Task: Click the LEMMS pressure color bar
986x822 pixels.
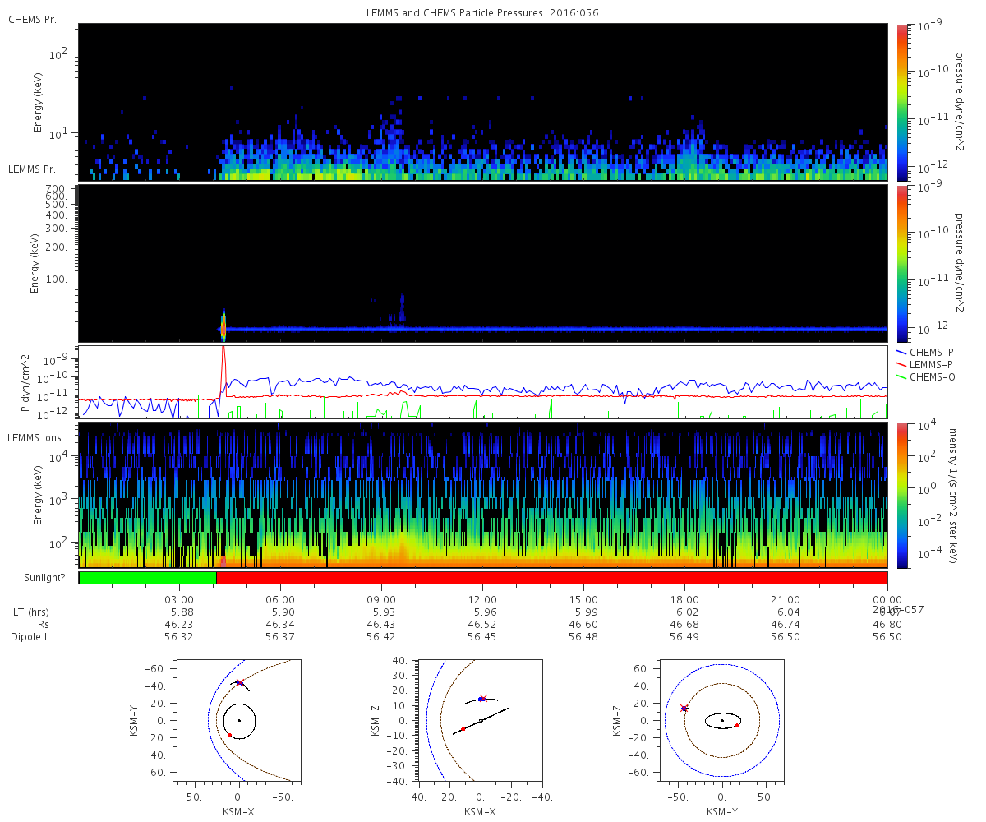Action: (x=901, y=264)
